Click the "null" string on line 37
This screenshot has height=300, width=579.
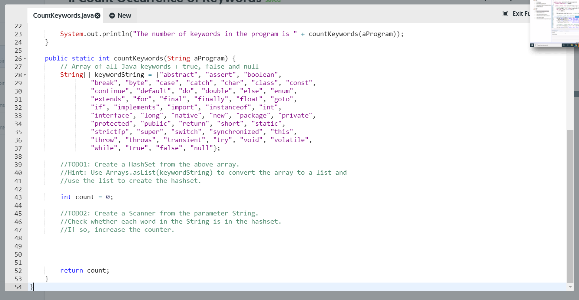point(202,148)
